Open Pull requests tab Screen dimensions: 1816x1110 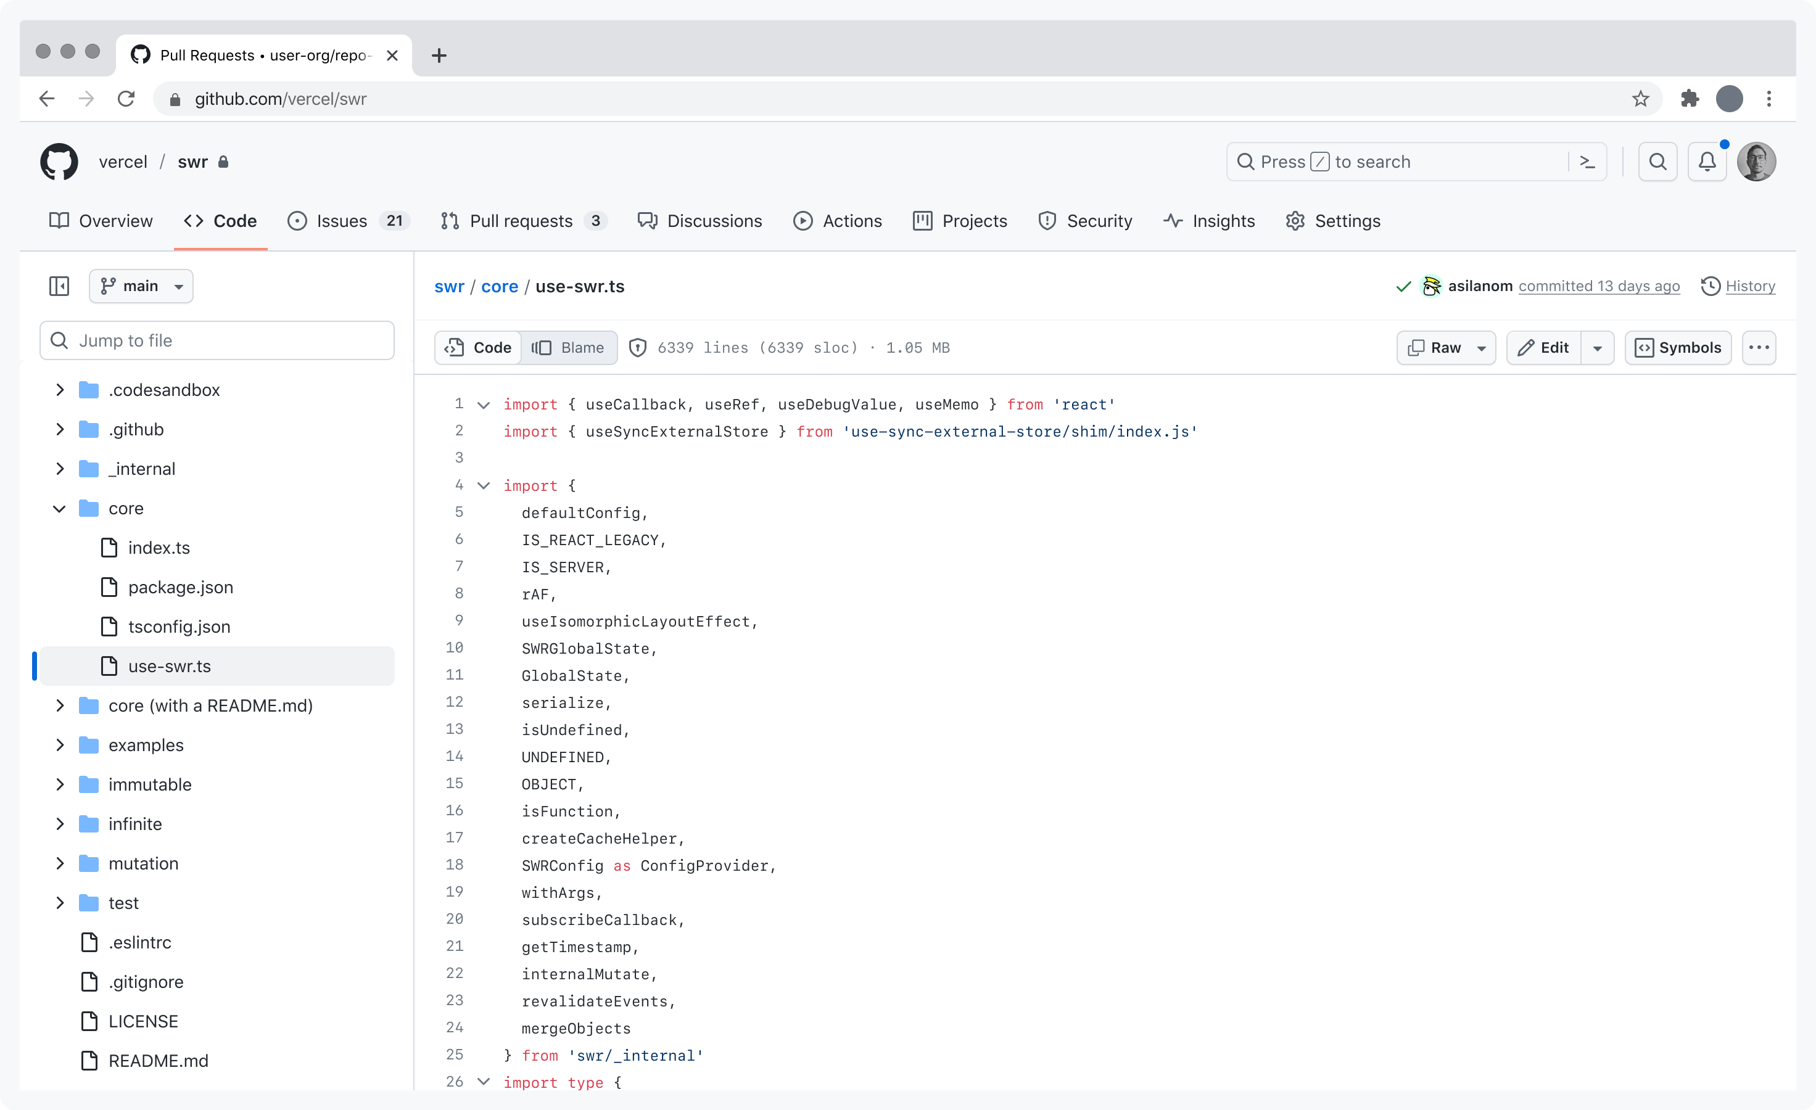point(523,221)
